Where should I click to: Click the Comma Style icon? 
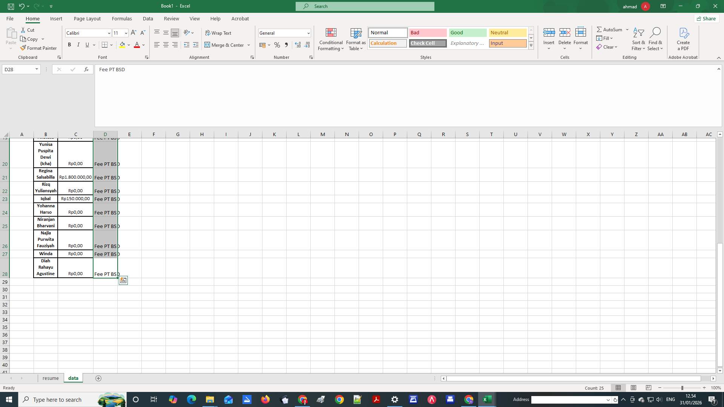(286, 45)
